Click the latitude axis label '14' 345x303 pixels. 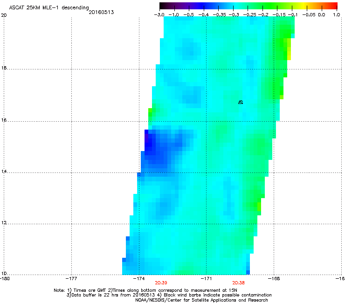pyautogui.click(x=4, y=172)
